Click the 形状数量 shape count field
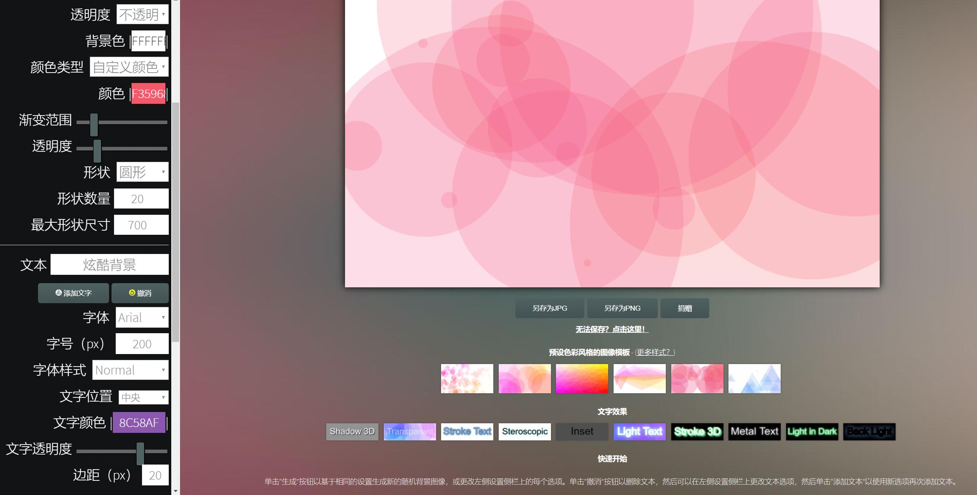This screenshot has height=495, width=977. point(141,199)
